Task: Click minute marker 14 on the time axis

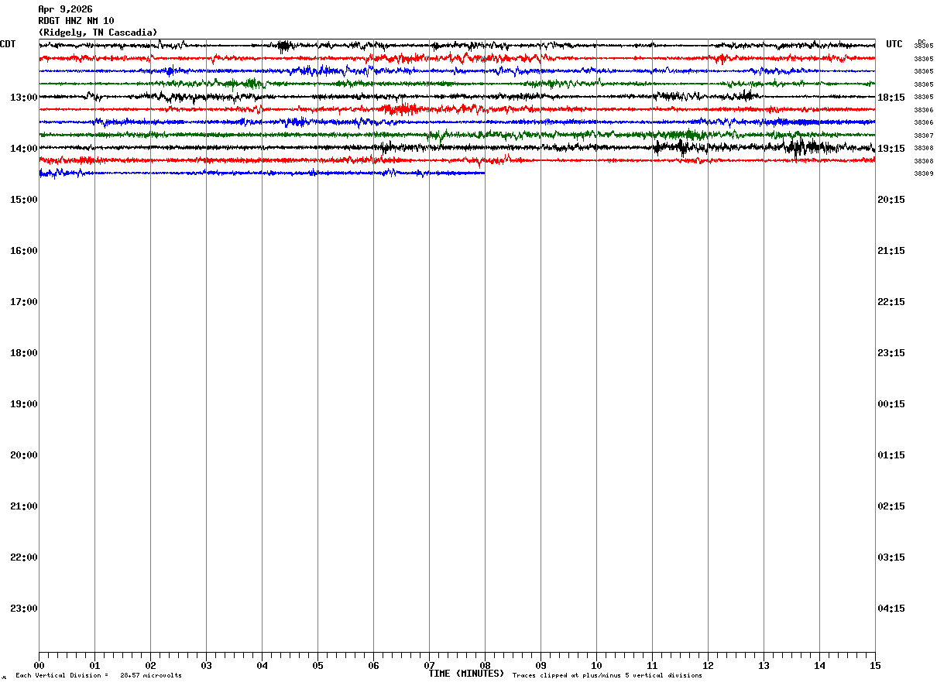Action: pyautogui.click(x=819, y=665)
